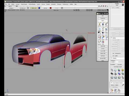Open the Show dropdown in viewport title bar

click(x=100, y=10)
